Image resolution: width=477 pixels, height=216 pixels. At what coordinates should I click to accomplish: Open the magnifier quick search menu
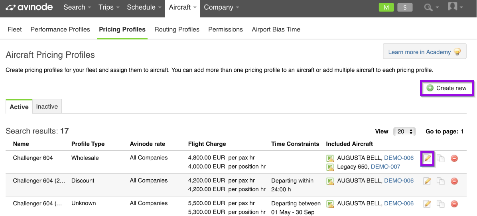(432, 8)
